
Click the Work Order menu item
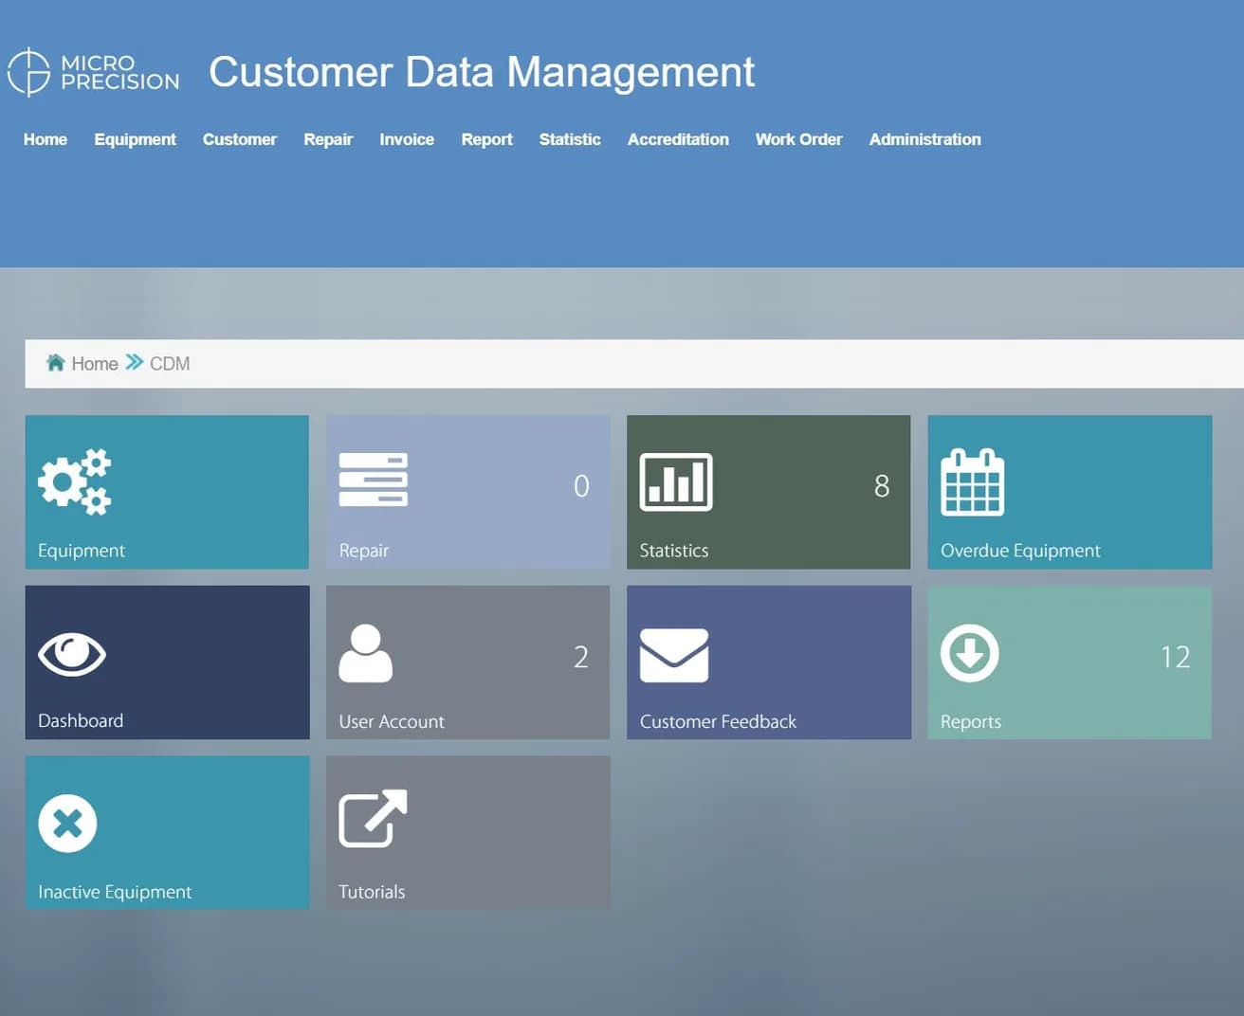click(x=799, y=139)
